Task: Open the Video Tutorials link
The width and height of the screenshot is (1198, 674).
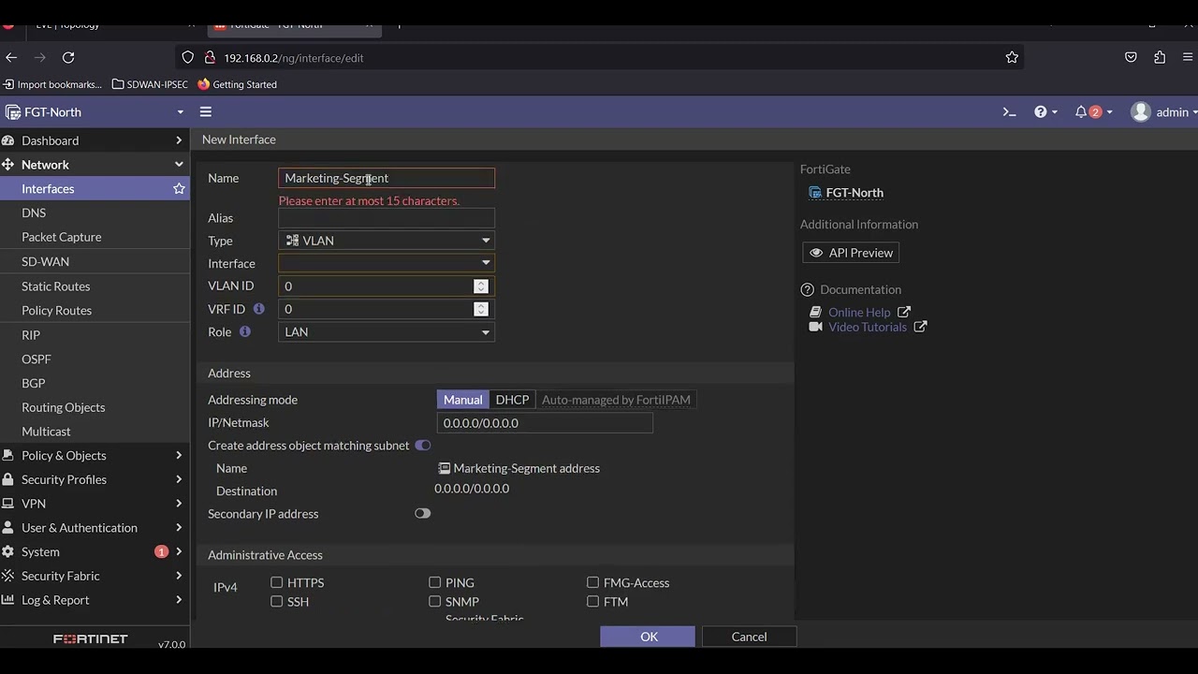Action: point(868,327)
